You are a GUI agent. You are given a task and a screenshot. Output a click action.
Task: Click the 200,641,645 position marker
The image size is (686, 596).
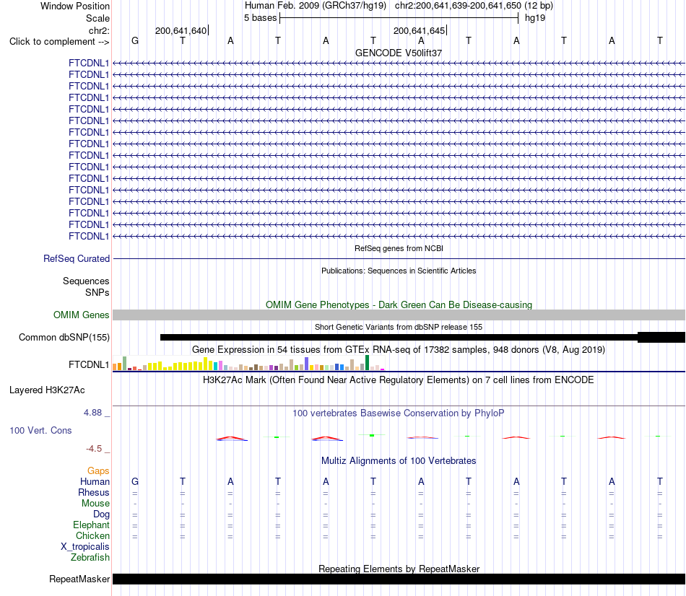click(419, 30)
